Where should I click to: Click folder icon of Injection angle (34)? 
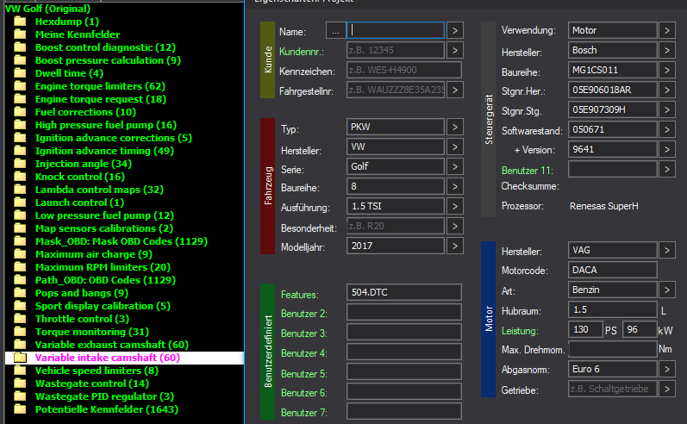[x=20, y=164]
